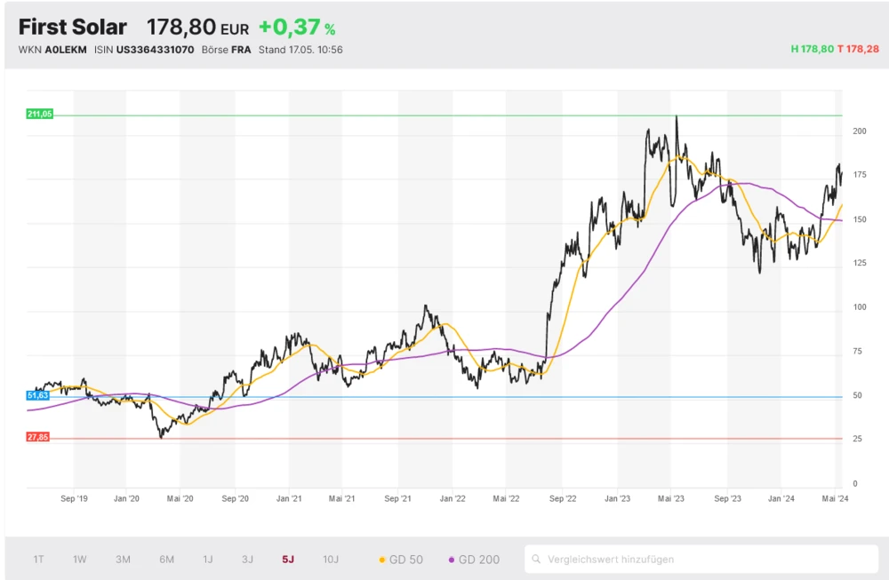Click the yellow GD 50 color dot
This screenshot has height=580, width=889.
382,560
